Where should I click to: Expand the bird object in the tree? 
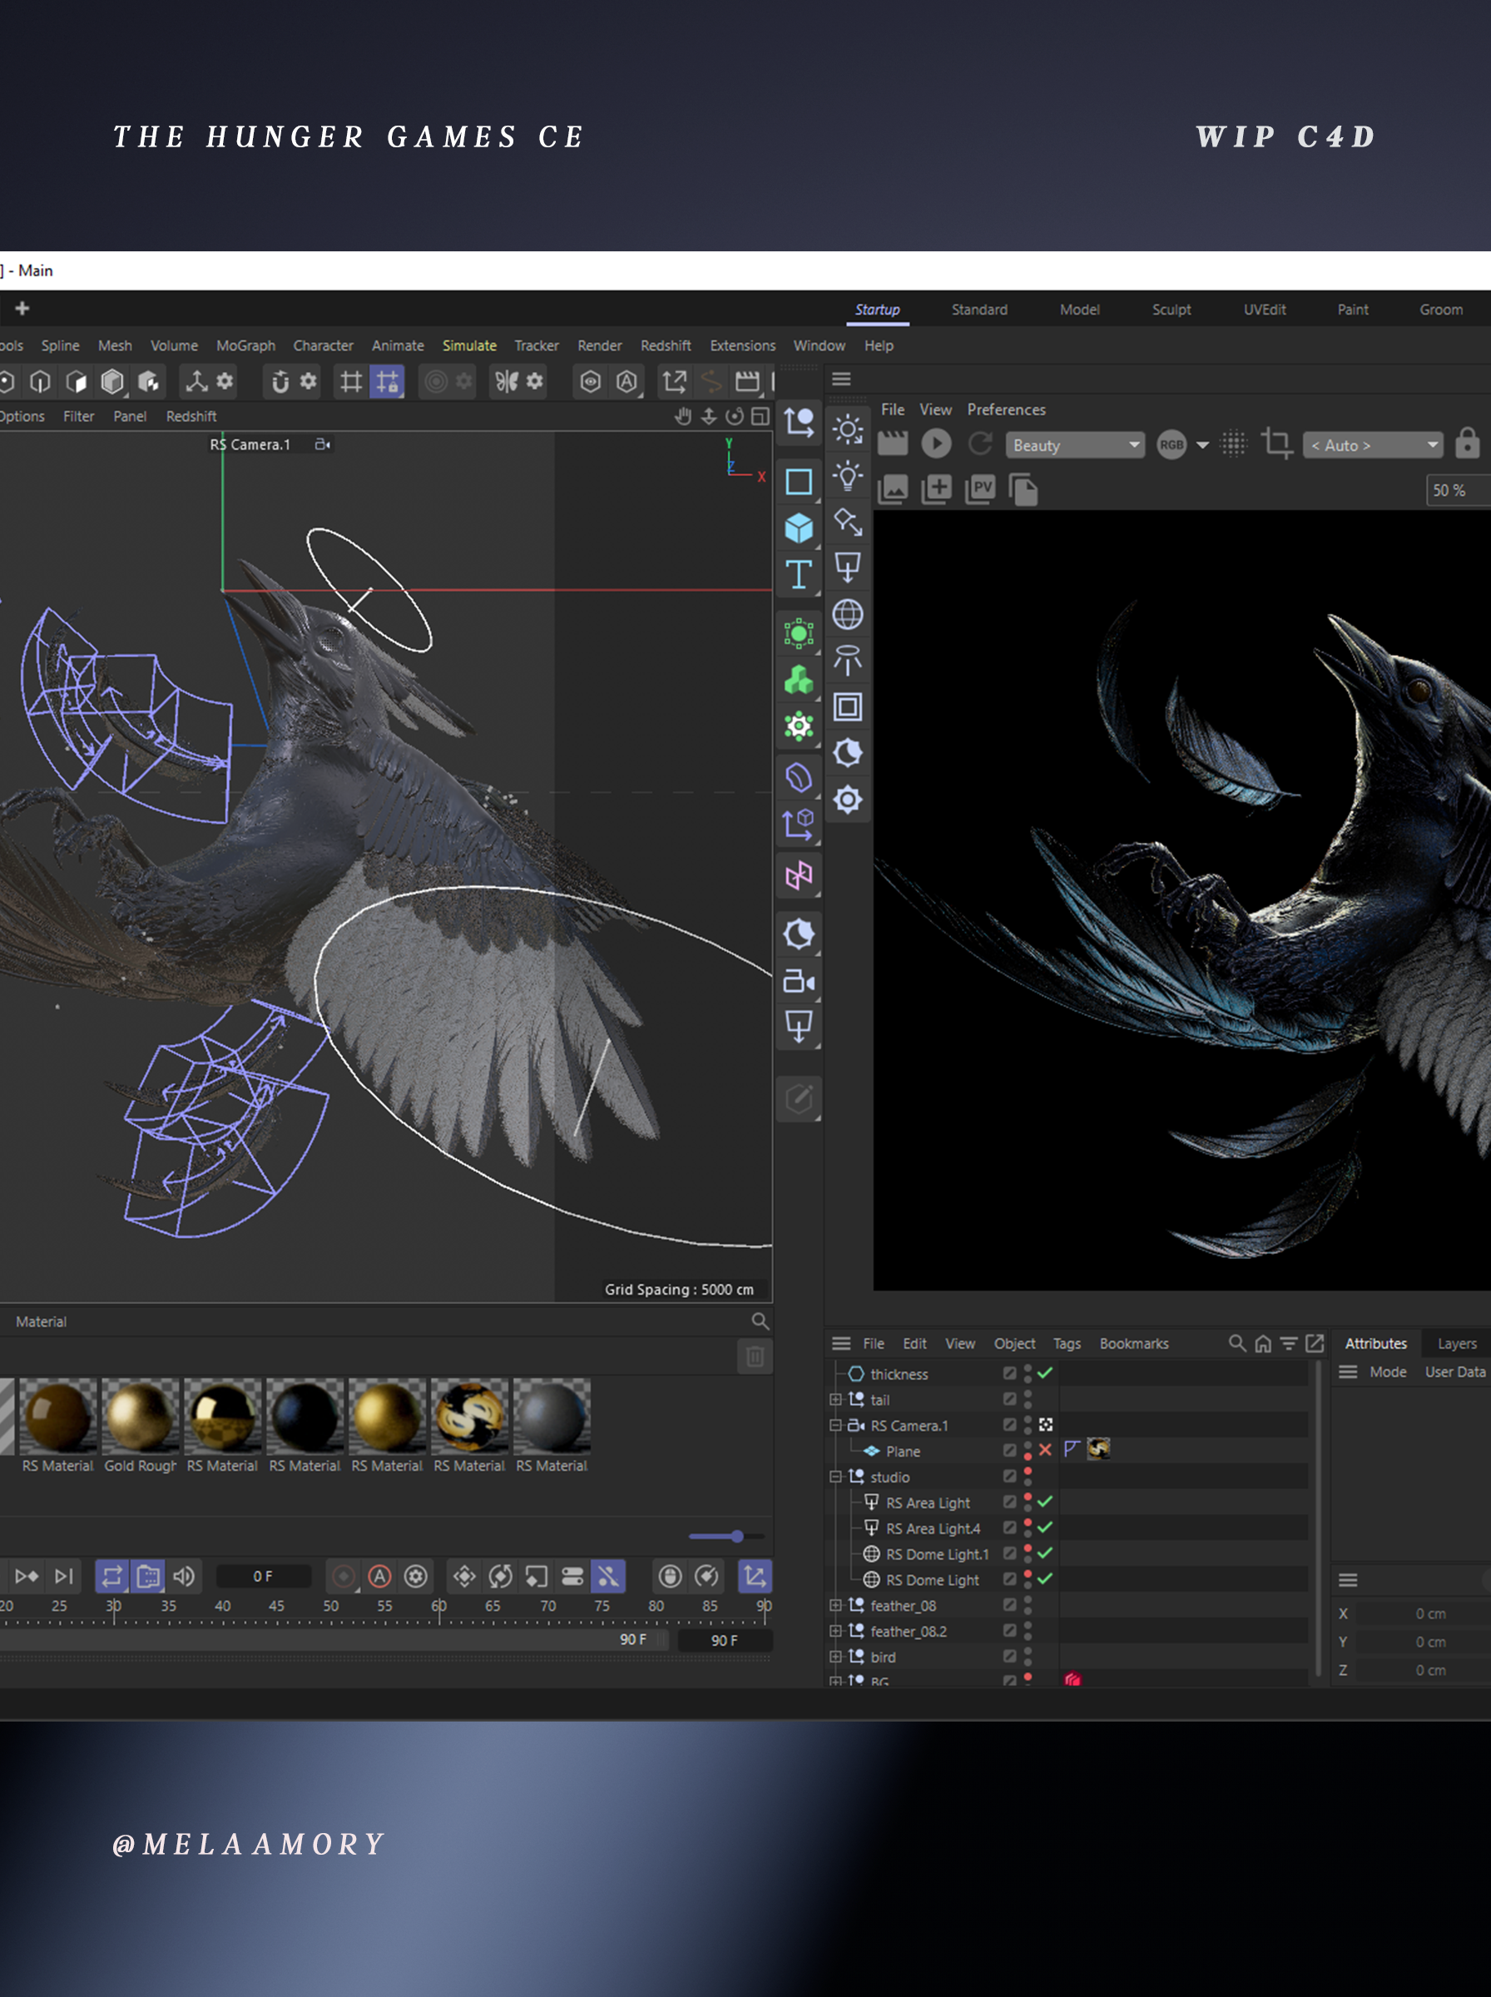(835, 1656)
